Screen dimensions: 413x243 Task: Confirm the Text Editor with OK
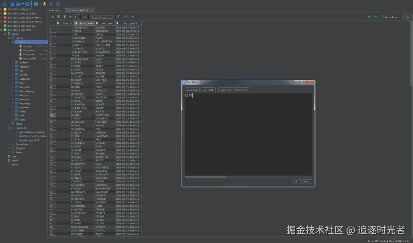296,182
